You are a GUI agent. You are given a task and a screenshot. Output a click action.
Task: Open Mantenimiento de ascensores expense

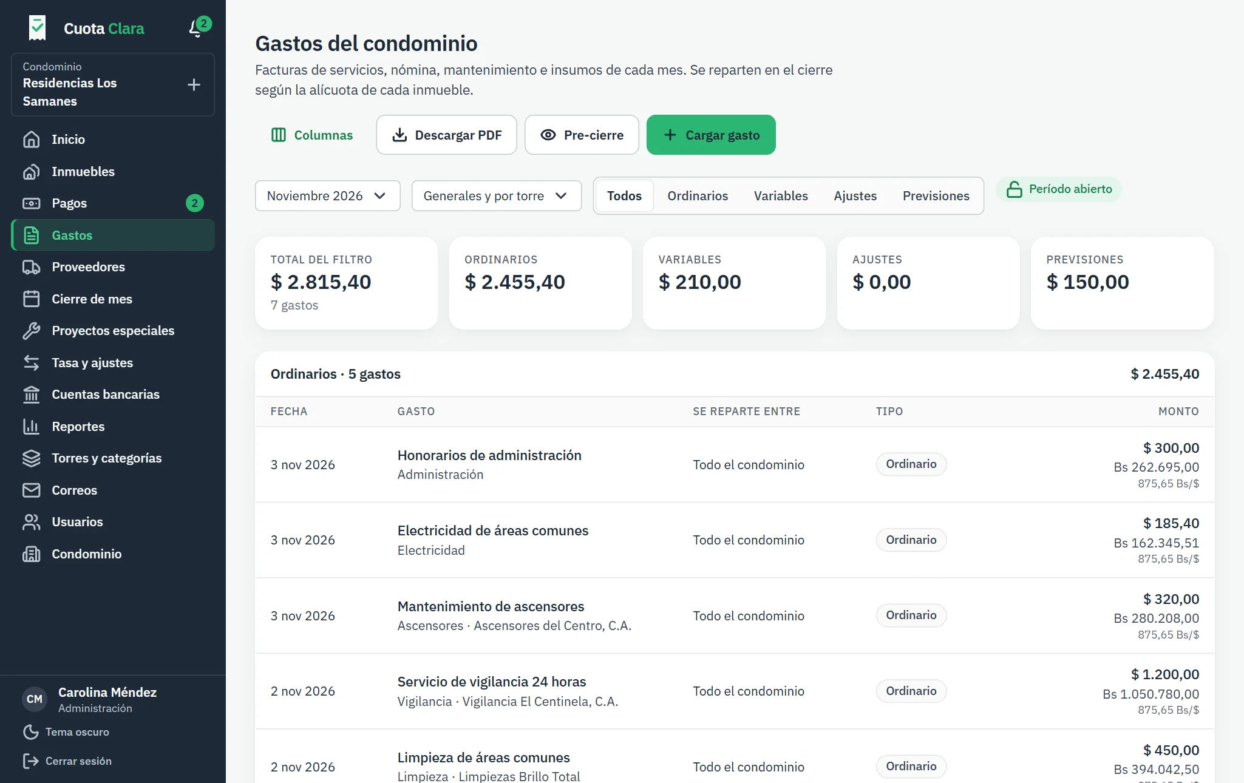pyautogui.click(x=735, y=616)
